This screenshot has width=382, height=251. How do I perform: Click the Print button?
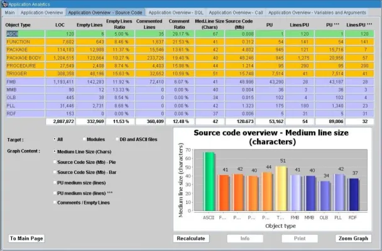300,238
